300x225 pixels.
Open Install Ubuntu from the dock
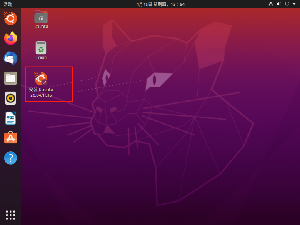[x=10, y=18]
